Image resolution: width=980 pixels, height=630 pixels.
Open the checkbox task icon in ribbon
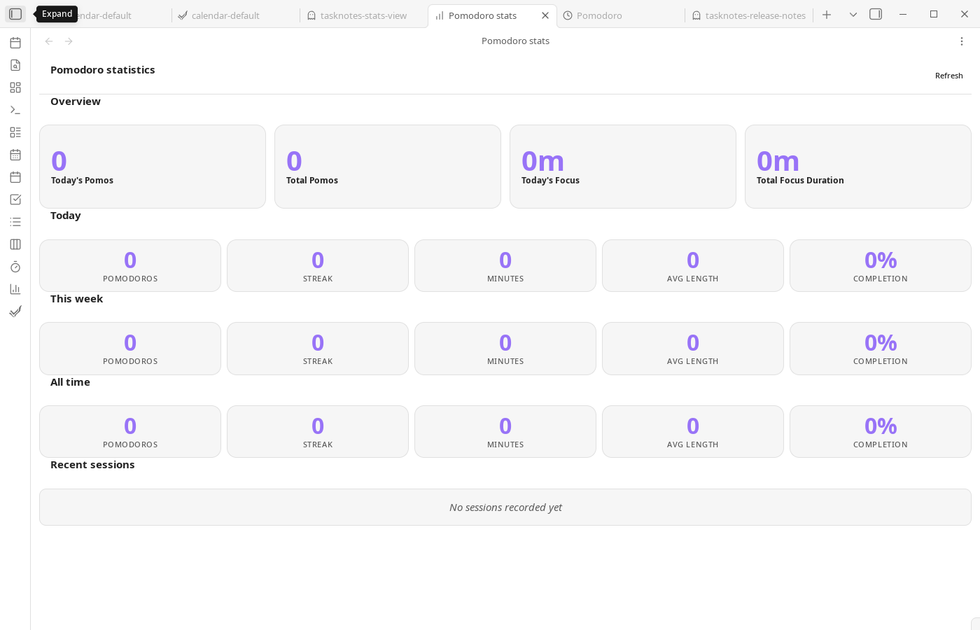pos(15,199)
